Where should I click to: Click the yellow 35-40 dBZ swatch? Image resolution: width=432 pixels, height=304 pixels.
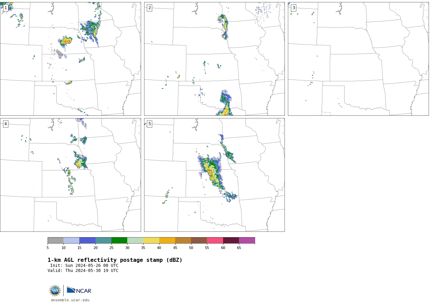tap(151, 240)
